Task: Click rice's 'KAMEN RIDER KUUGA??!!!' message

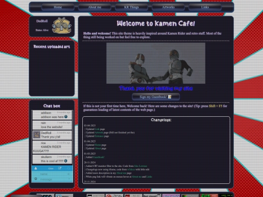Action: coord(47,149)
